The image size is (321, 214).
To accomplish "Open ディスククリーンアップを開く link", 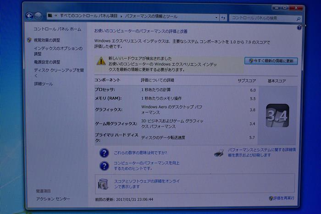I will pos(59,73).
